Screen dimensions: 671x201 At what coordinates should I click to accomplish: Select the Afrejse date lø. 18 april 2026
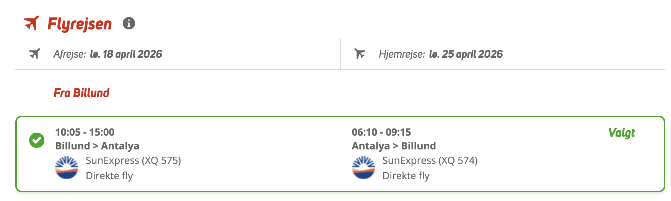click(x=126, y=54)
